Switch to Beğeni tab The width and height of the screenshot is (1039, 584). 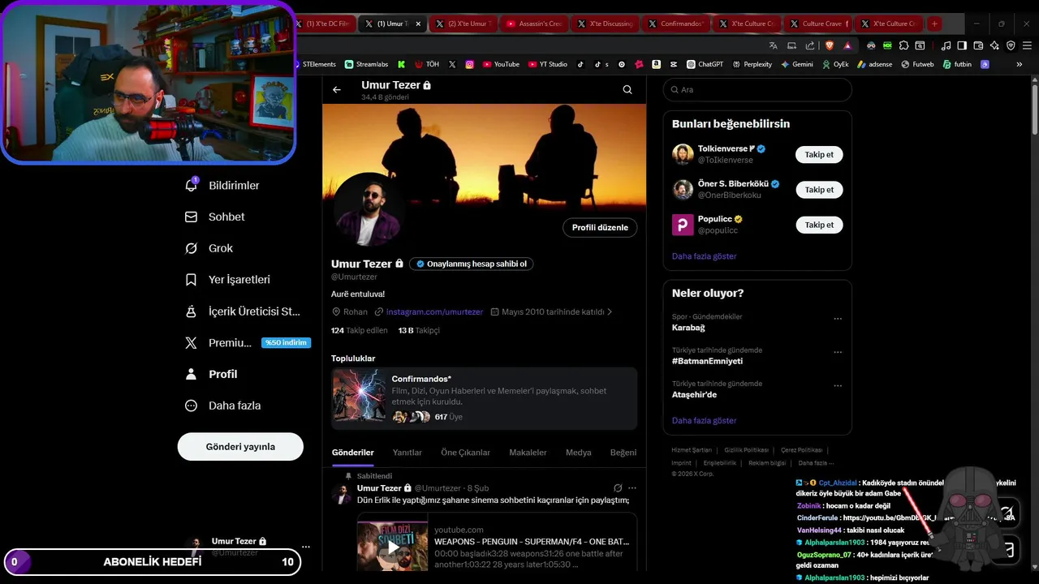(623, 453)
